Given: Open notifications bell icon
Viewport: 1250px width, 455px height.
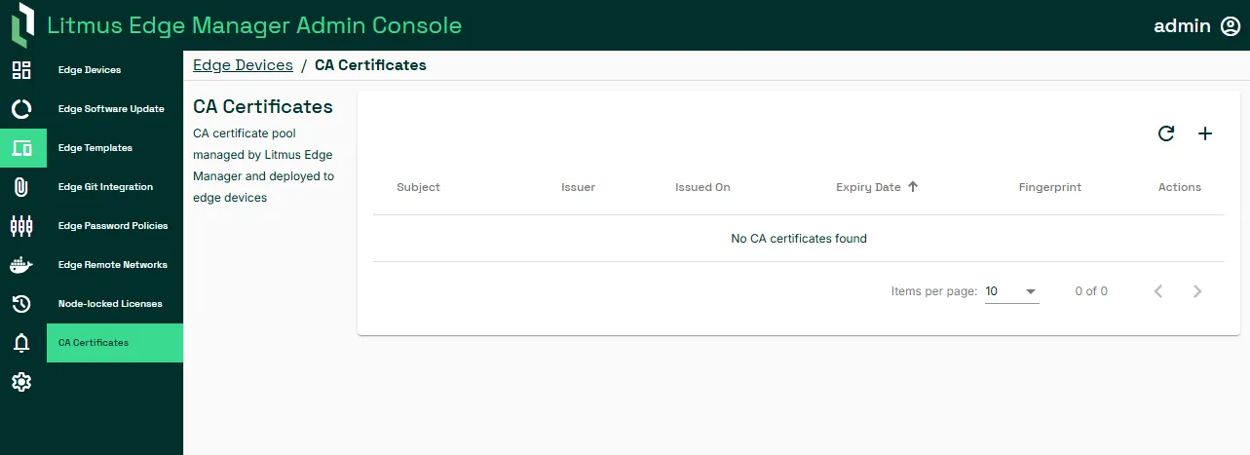Looking at the screenshot, I should click(x=21, y=343).
